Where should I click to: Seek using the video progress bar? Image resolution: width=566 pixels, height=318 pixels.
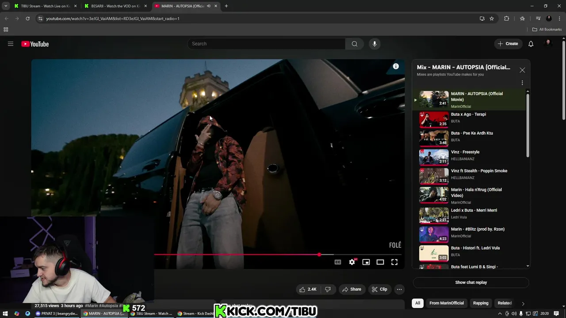tap(278, 254)
